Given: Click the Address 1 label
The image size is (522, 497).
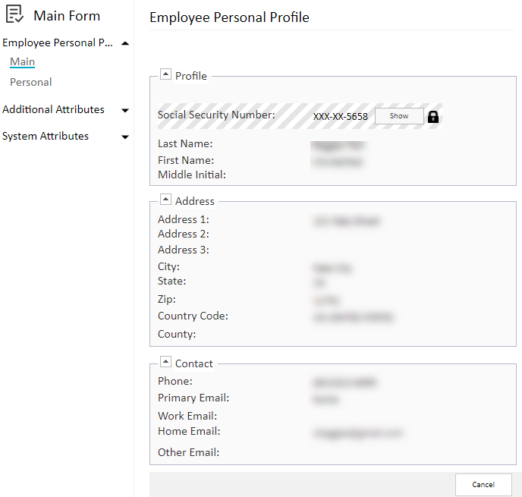Looking at the screenshot, I should click(x=184, y=219).
